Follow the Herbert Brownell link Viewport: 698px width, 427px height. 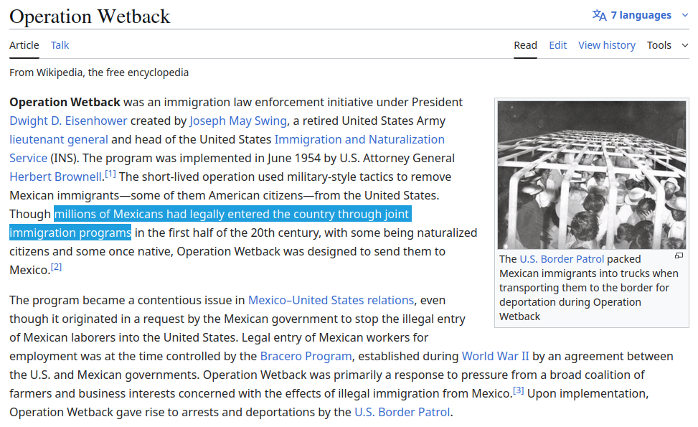[56, 177]
